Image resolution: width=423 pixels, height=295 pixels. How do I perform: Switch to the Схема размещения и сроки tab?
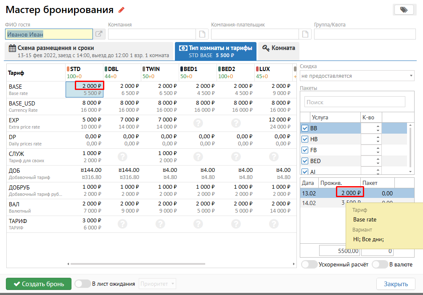coord(89,51)
